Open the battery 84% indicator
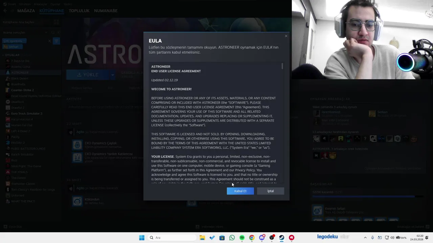433x243 pixels. tap(401, 238)
